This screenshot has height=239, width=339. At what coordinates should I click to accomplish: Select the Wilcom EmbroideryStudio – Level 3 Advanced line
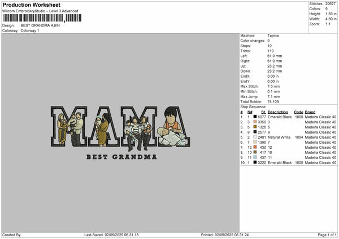40,11
